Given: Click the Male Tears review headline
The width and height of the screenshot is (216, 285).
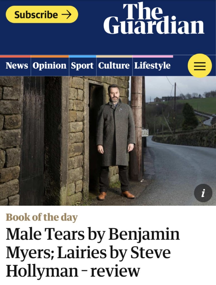Looking at the screenshot, I should 93,253.
